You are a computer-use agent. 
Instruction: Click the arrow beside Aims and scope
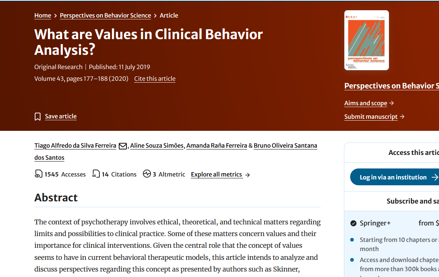pos(391,103)
